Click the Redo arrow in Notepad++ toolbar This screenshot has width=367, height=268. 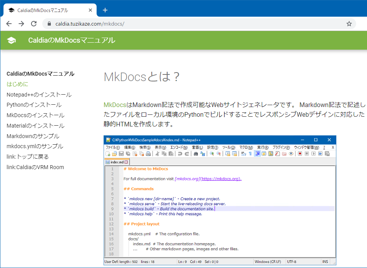pyautogui.click(x=187, y=154)
